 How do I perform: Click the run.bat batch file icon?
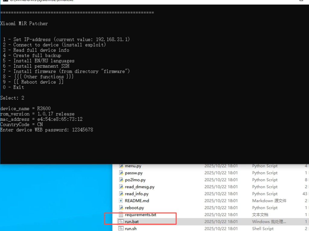click(x=121, y=222)
